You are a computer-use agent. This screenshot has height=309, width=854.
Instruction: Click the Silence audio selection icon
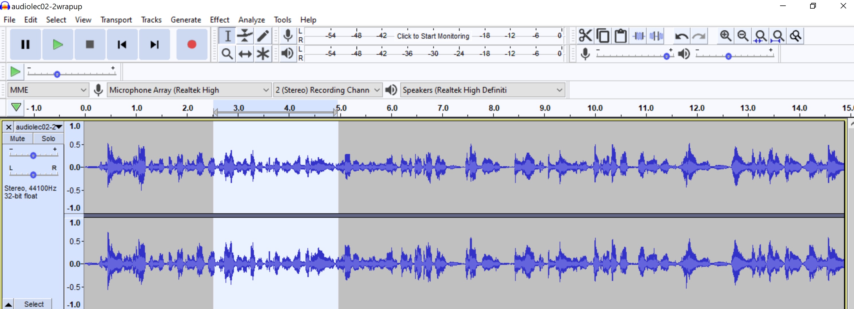point(656,36)
